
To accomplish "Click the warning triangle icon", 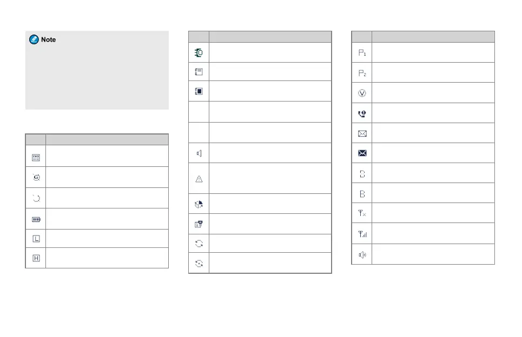I will tap(199, 179).
